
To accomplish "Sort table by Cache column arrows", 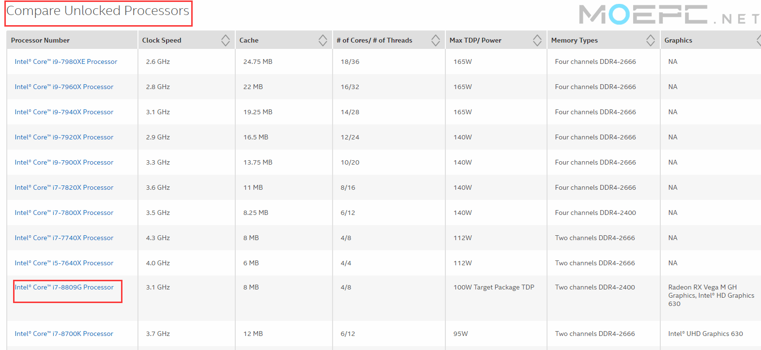I will click(x=322, y=40).
